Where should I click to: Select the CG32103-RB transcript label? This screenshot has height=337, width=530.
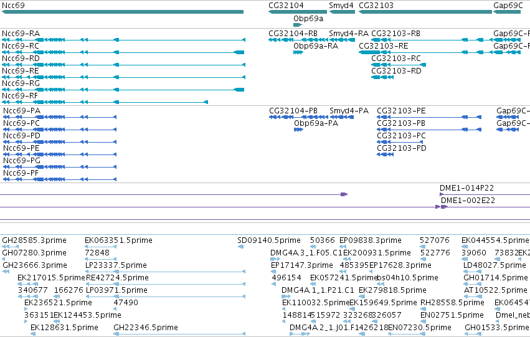tap(395, 34)
